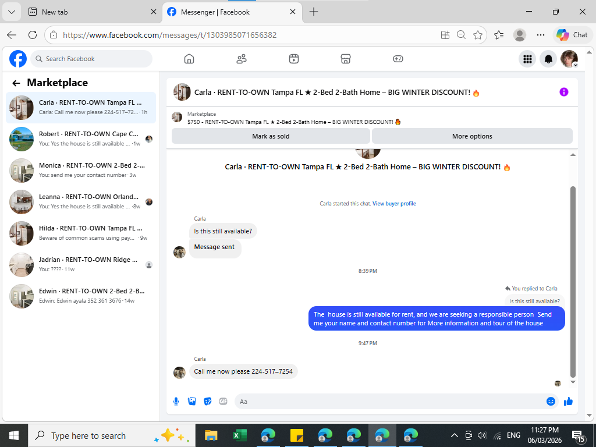Click Carla's message 'Call me now please 224-517–7254'

pyautogui.click(x=243, y=371)
